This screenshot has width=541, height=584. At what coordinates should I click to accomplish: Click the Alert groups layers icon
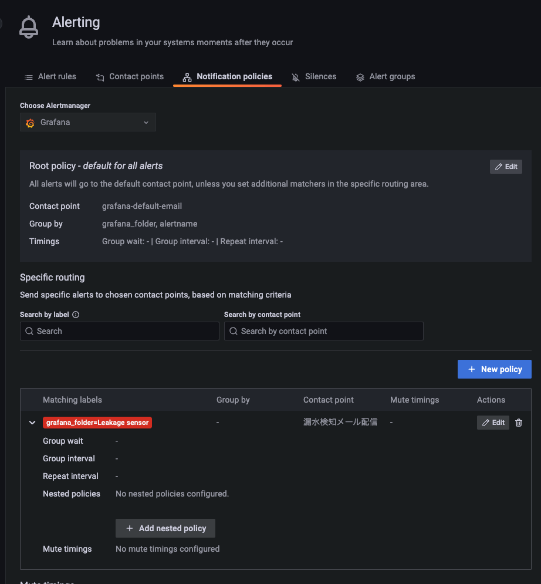[360, 77]
